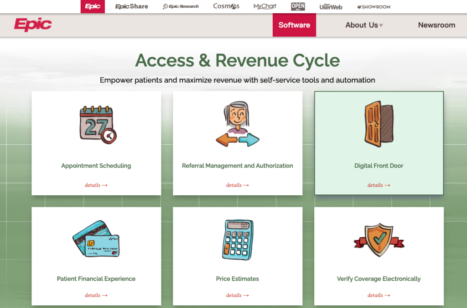Click the Verify Coverage shield icon

379,240
